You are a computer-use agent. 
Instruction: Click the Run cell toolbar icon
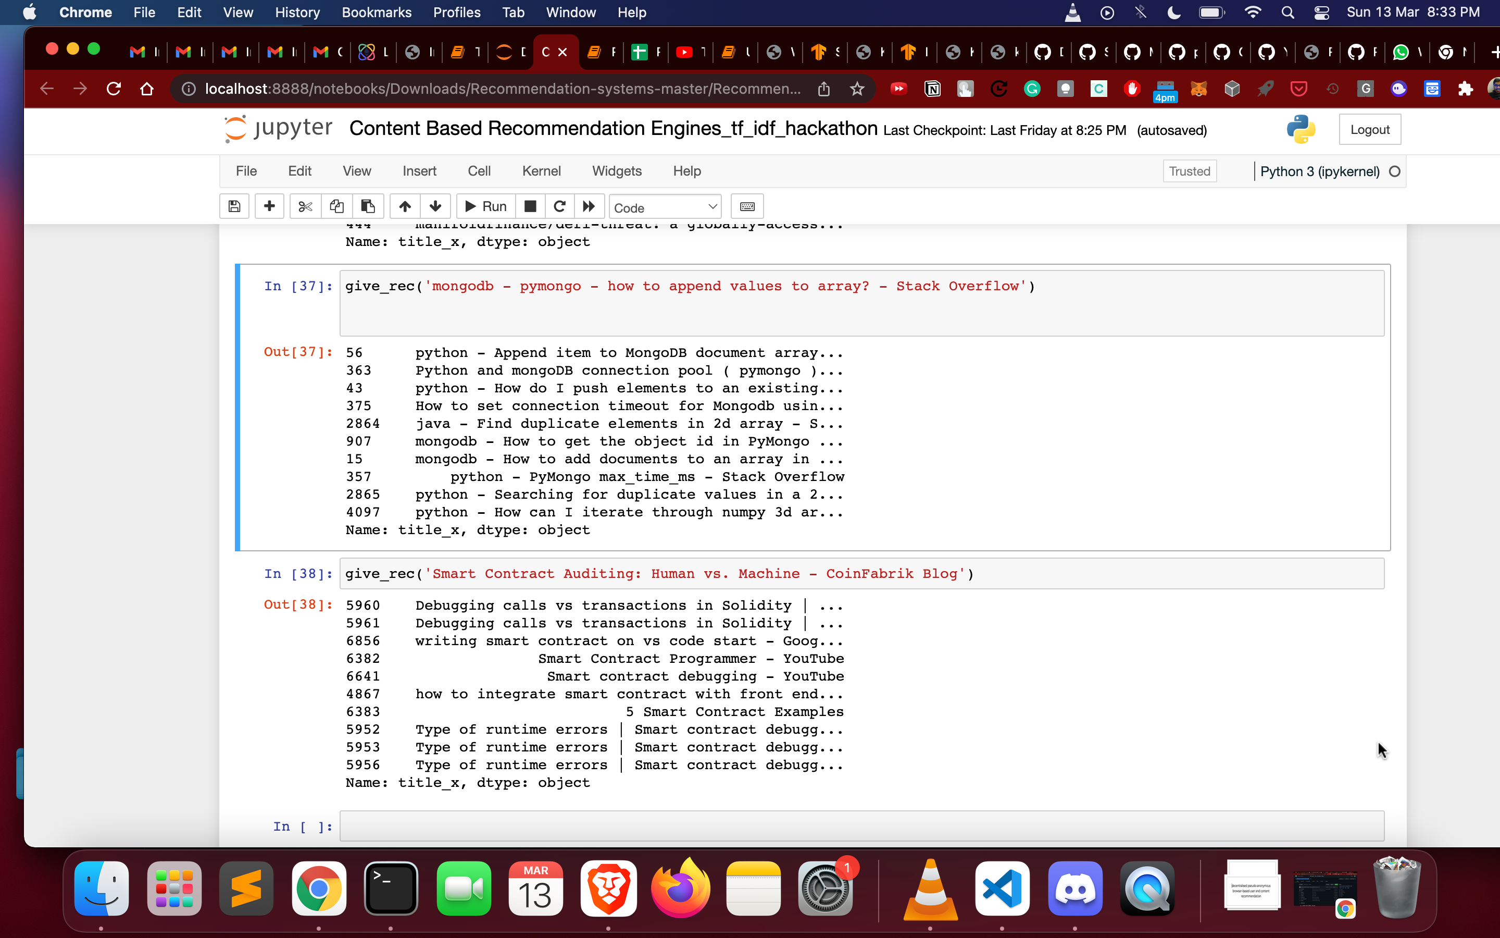point(487,206)
